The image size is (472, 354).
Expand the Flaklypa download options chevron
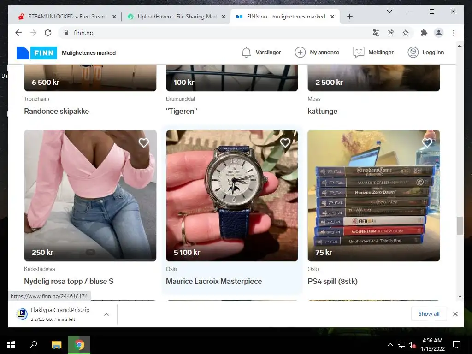click(x=106, y=314)
